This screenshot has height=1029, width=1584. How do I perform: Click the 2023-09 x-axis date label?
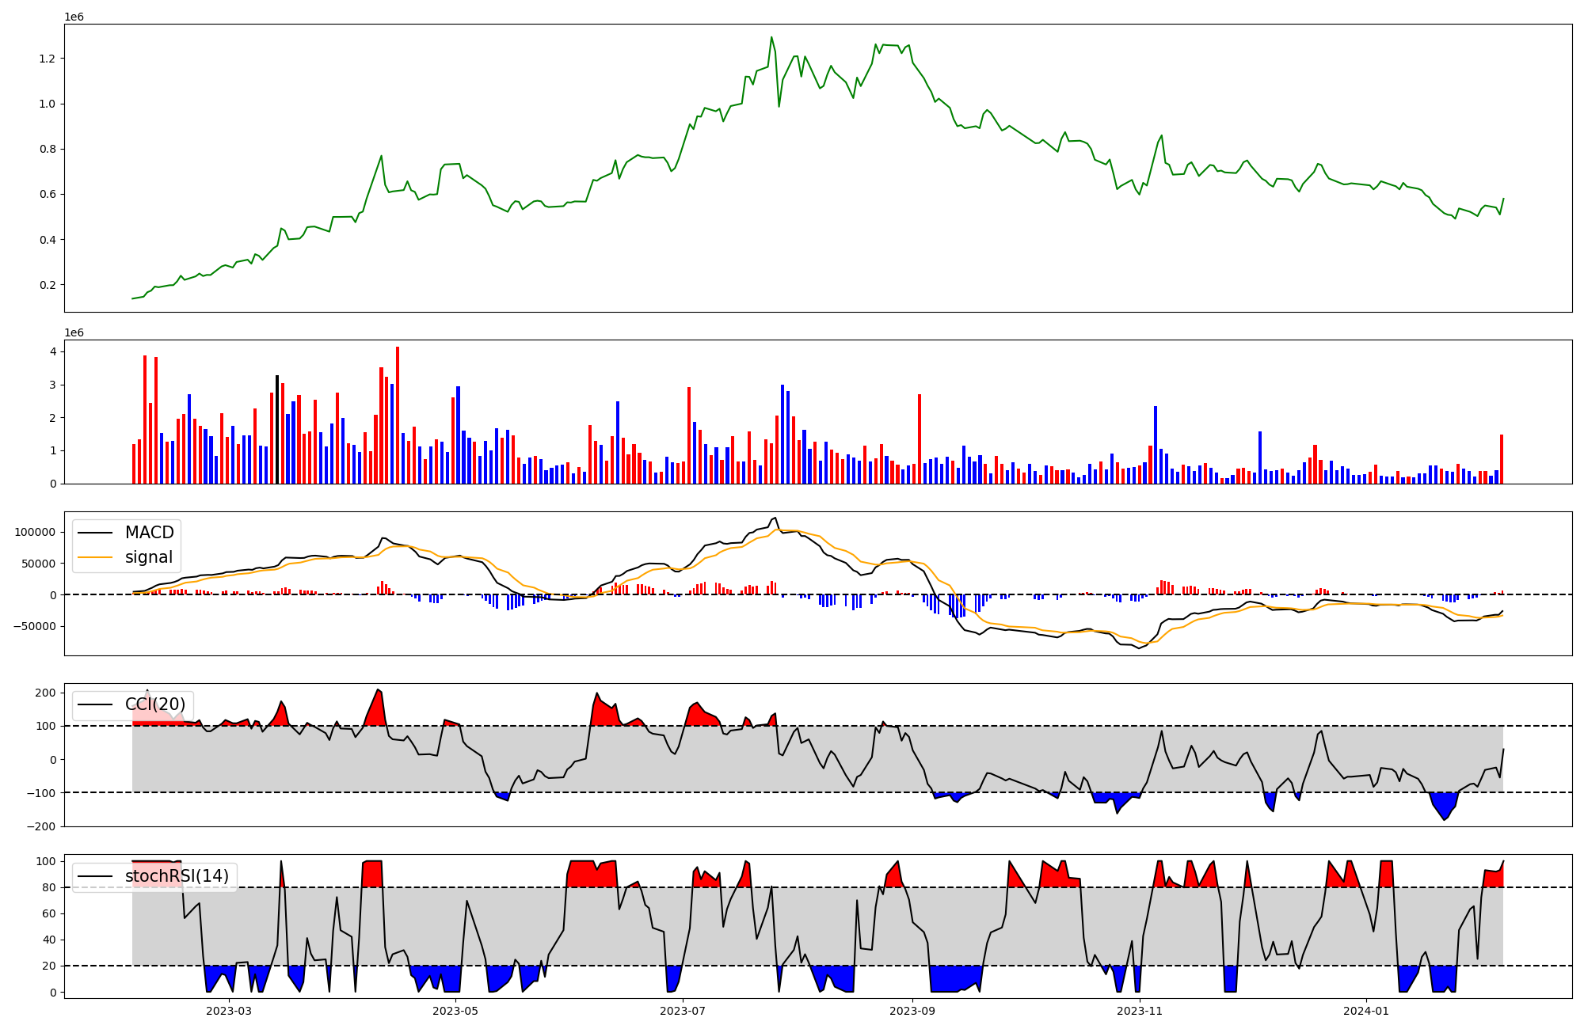click(x=912, y=1011)
